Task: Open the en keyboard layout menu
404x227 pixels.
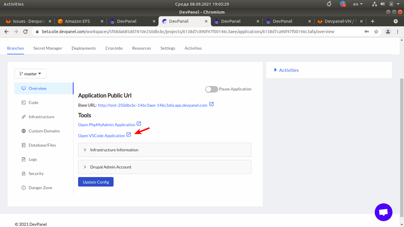Action: click(358, 4)
